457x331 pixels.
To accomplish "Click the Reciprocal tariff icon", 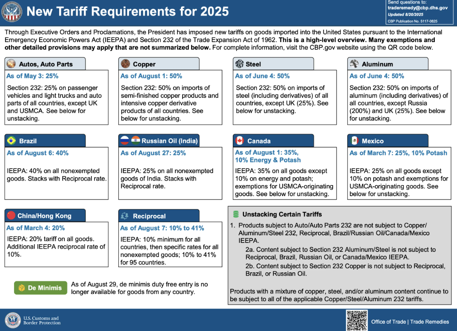I will tap(125, 216).
